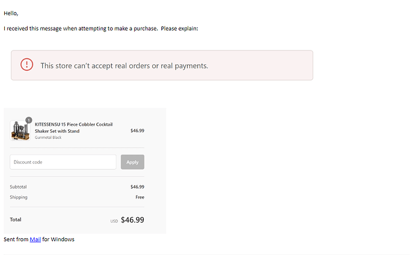Click the quantity badge on product image
This screenshot has width=415, height=255.
(28, 120)
